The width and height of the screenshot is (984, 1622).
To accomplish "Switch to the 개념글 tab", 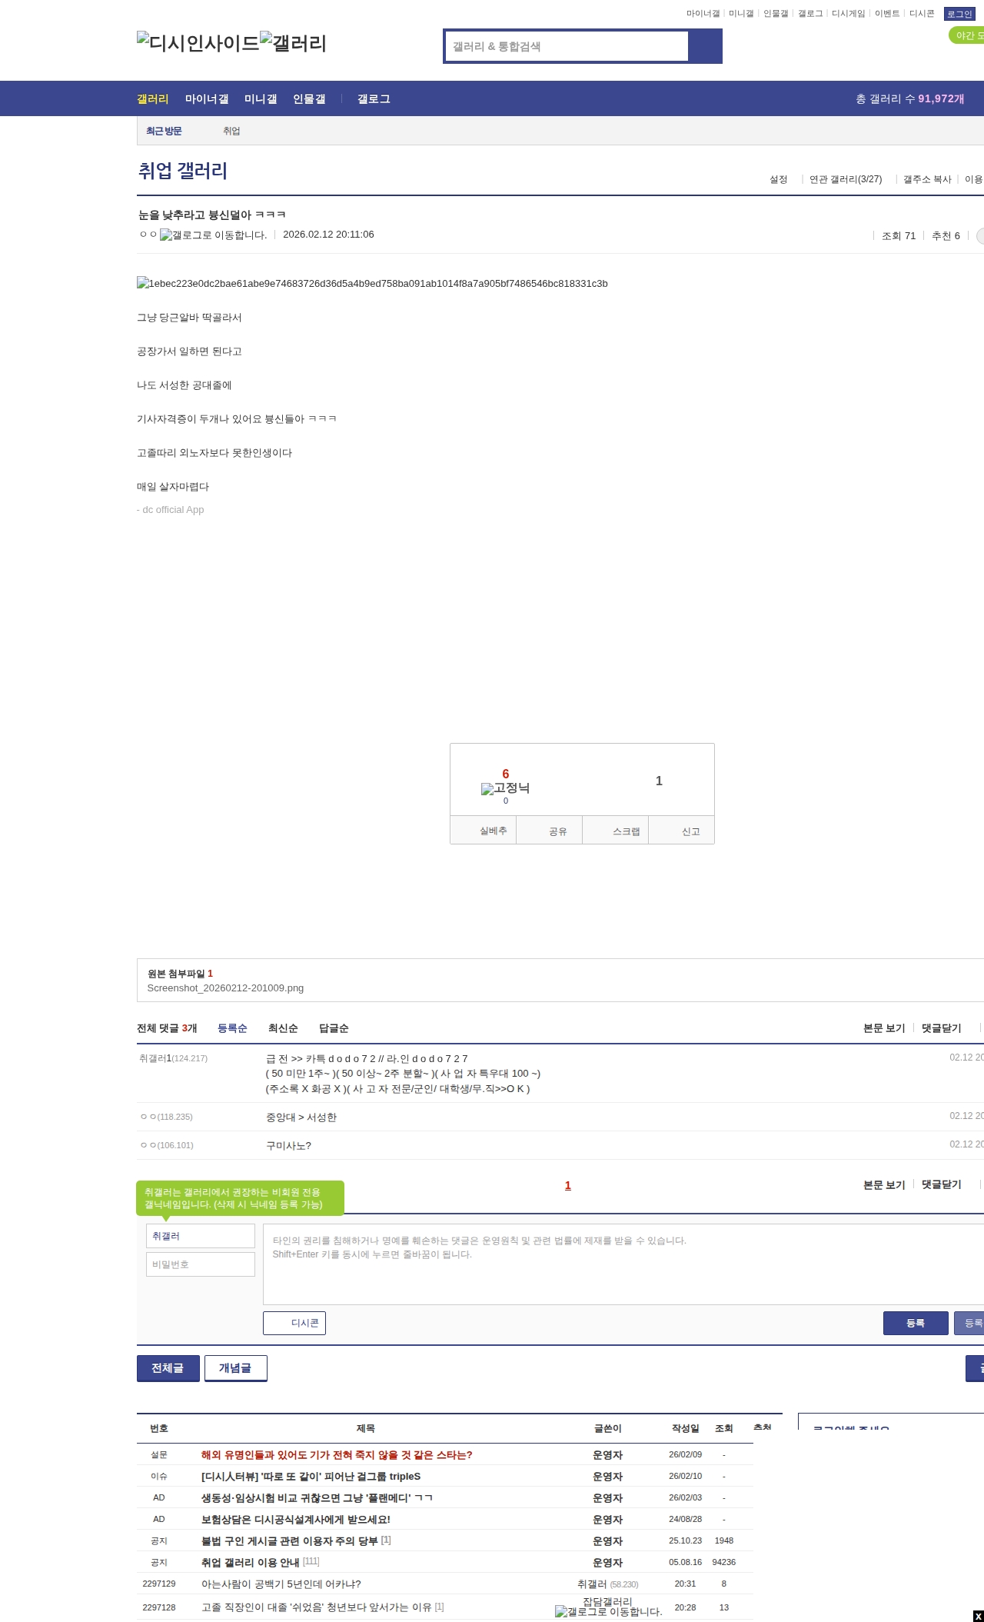I will point(235,1368).
